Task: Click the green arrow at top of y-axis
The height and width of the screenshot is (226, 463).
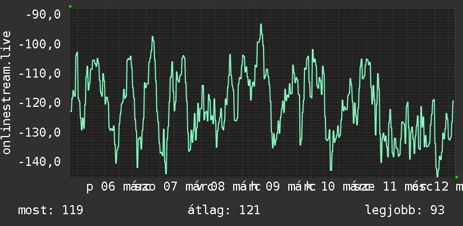Action: (x=70, y=6)
